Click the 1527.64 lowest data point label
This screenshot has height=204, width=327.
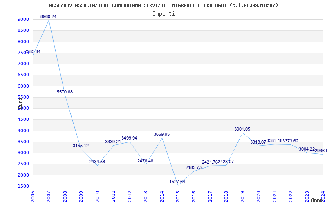pos(177,182)
